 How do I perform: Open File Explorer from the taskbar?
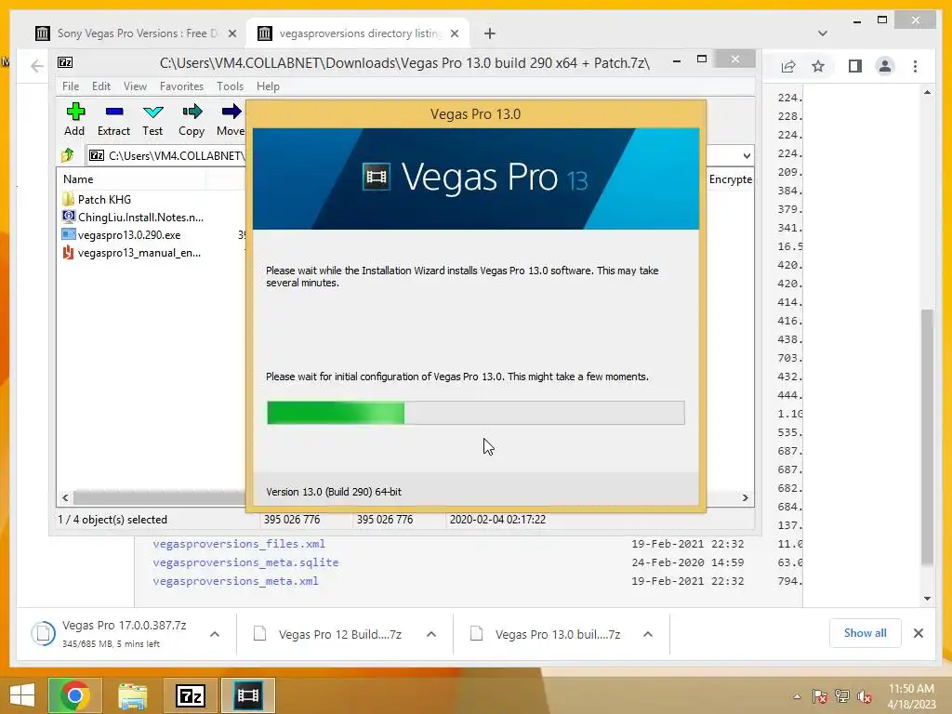(x=132, y=695)
